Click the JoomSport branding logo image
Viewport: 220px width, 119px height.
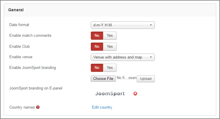click(x=110, y=94)
